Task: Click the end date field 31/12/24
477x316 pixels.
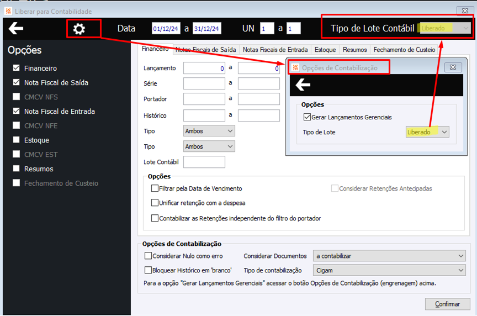Action: click(207, 28)
